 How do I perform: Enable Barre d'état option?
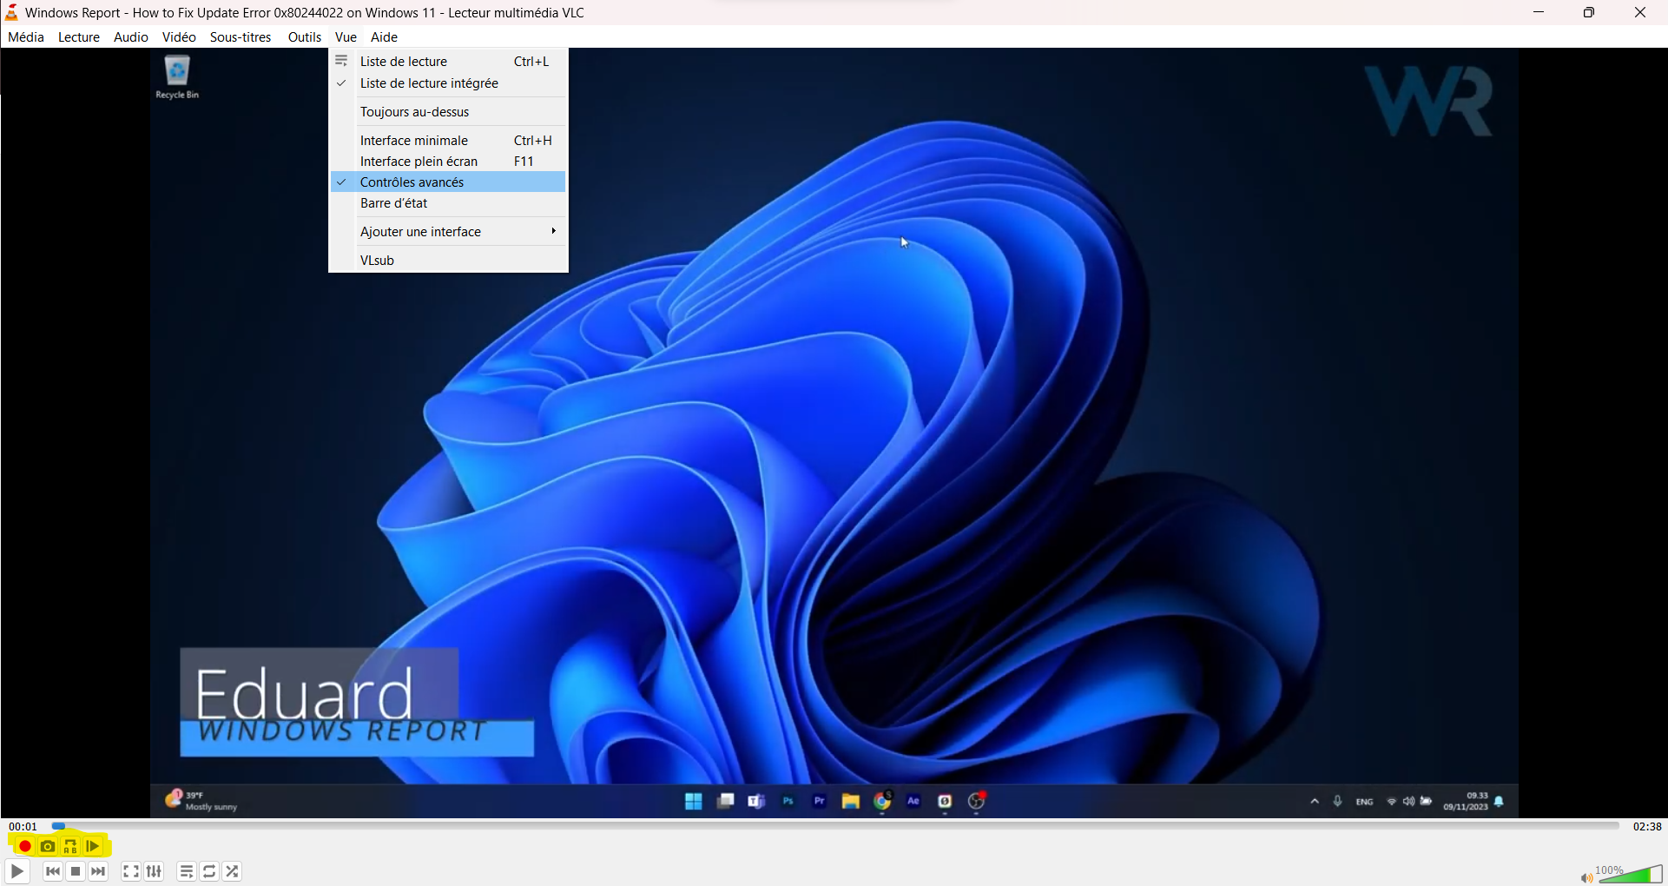click(448, 203)
